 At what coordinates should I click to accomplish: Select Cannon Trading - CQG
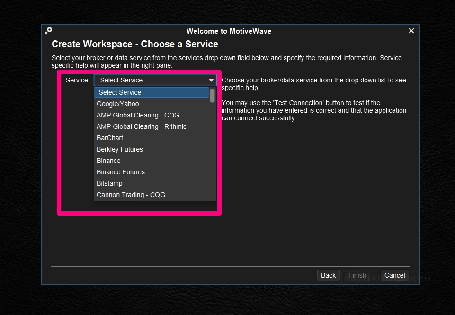(x=152, y=195)
